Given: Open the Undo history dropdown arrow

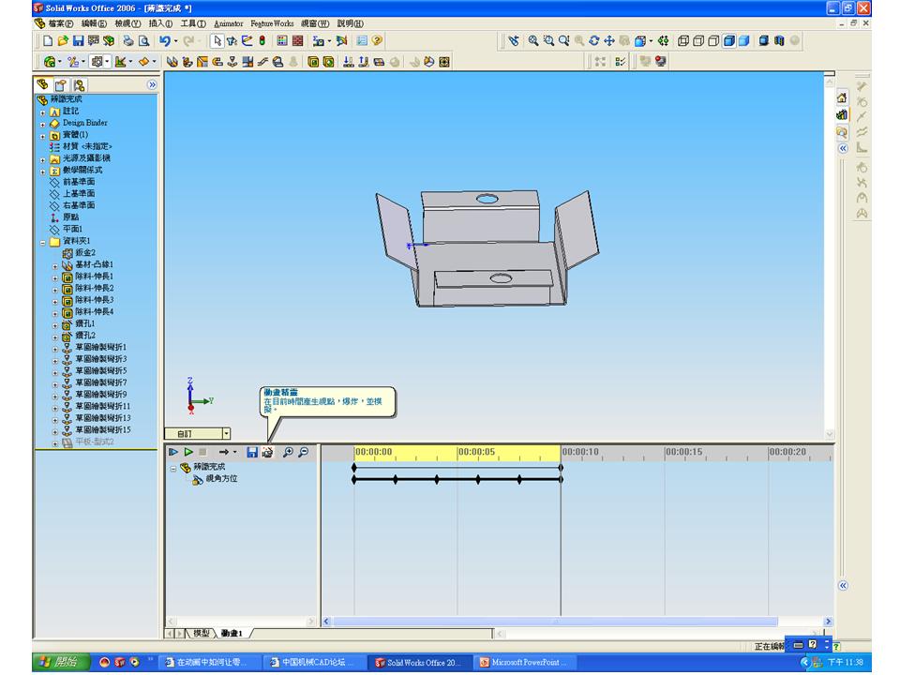Looking at the screenshot, I should click(x=175, y=40).
